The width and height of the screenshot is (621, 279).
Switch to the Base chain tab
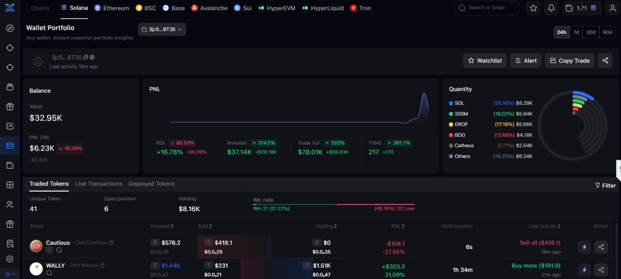[x=173, y=8]
